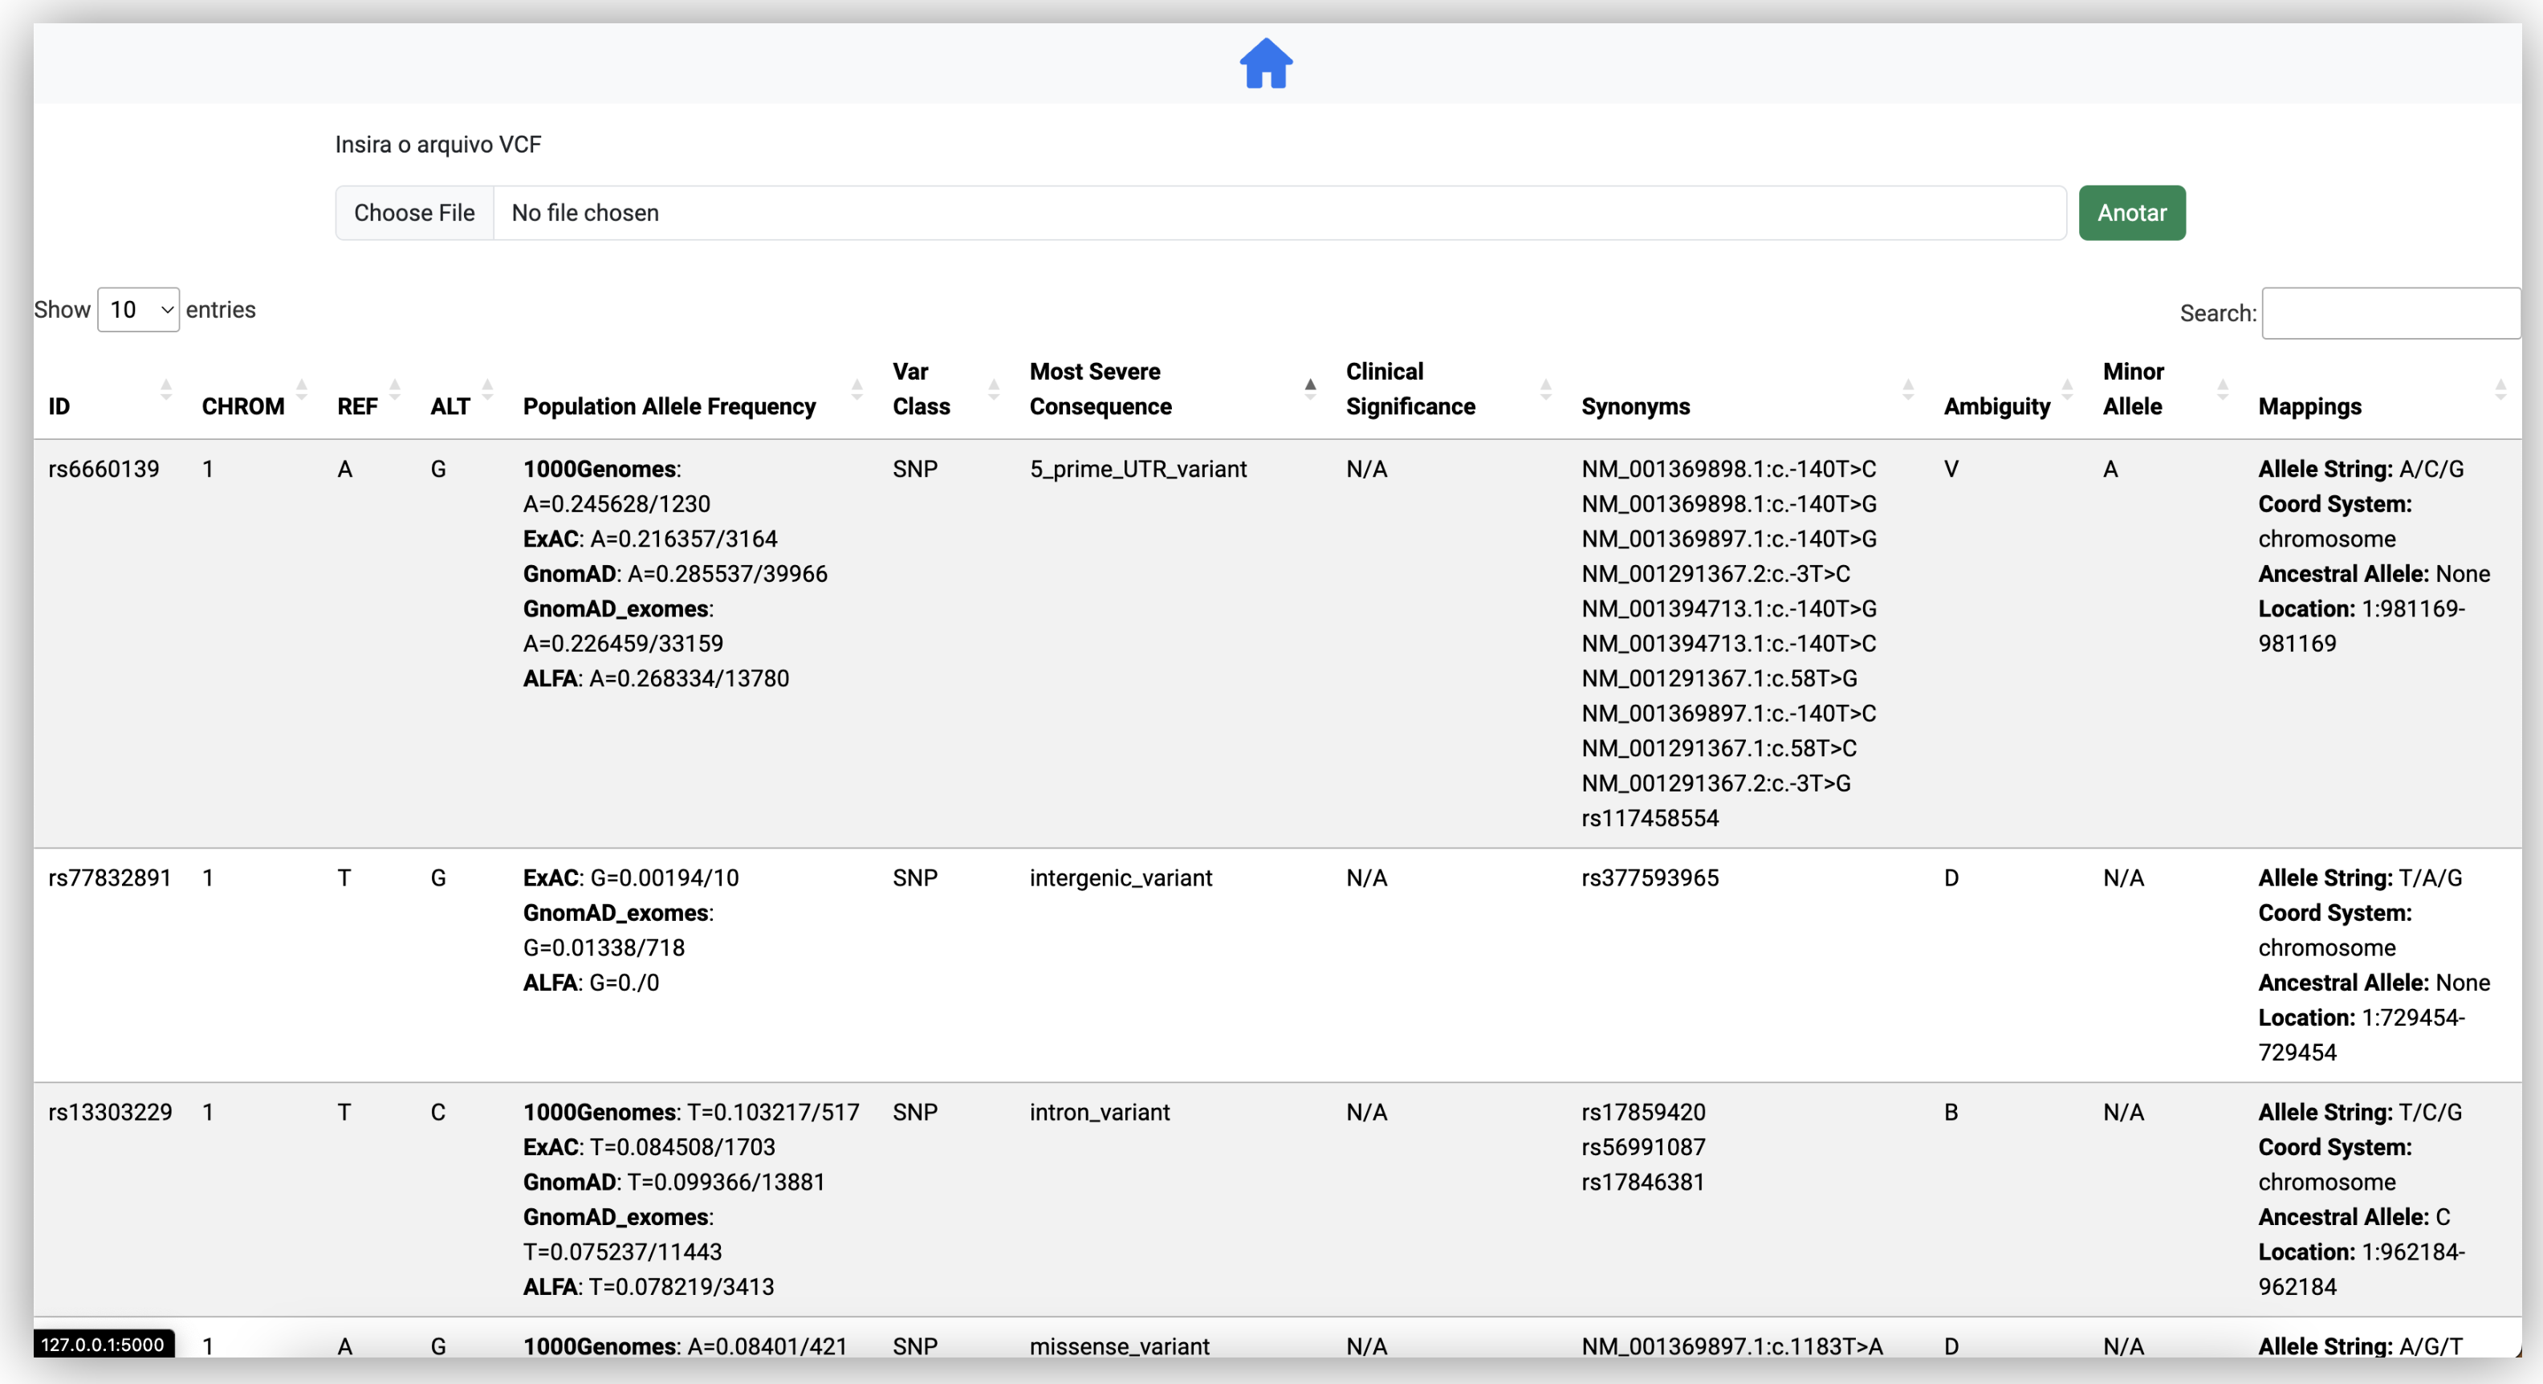Sort Most Severe Consequence column arrow

click(1310, 389)
